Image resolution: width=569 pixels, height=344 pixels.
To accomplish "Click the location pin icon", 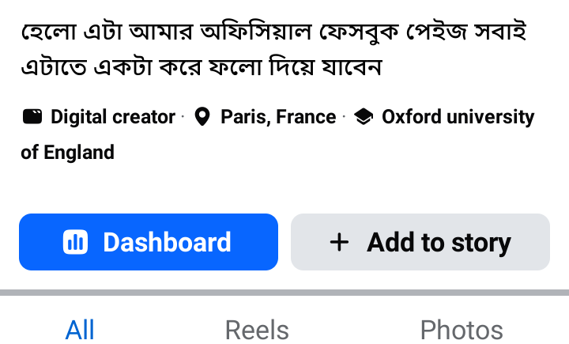I will point(202,118).
